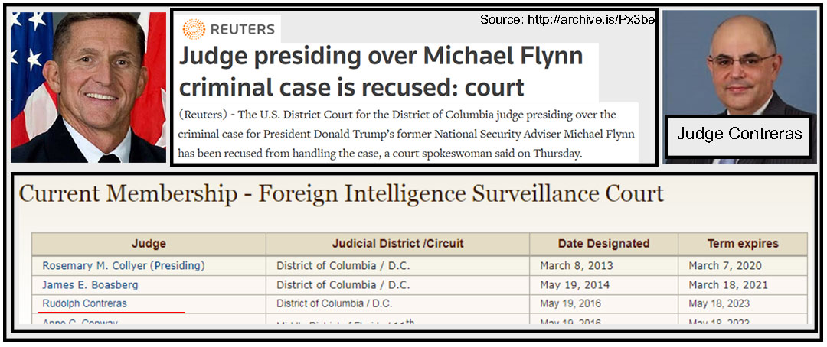Open James E. Boasberg judge link
The image size is (827, 347).
click(90, 285)
